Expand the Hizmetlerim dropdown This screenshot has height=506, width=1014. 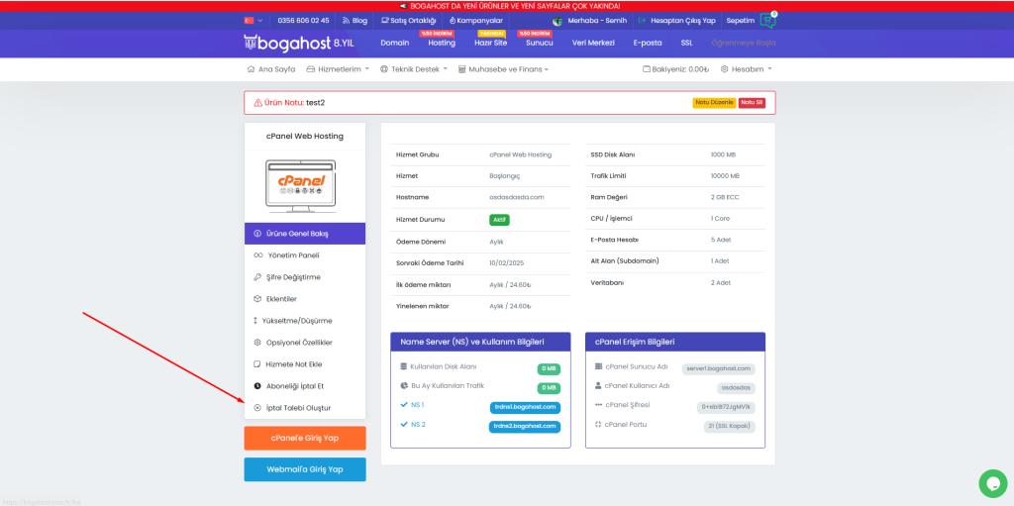tap(338, 69)
